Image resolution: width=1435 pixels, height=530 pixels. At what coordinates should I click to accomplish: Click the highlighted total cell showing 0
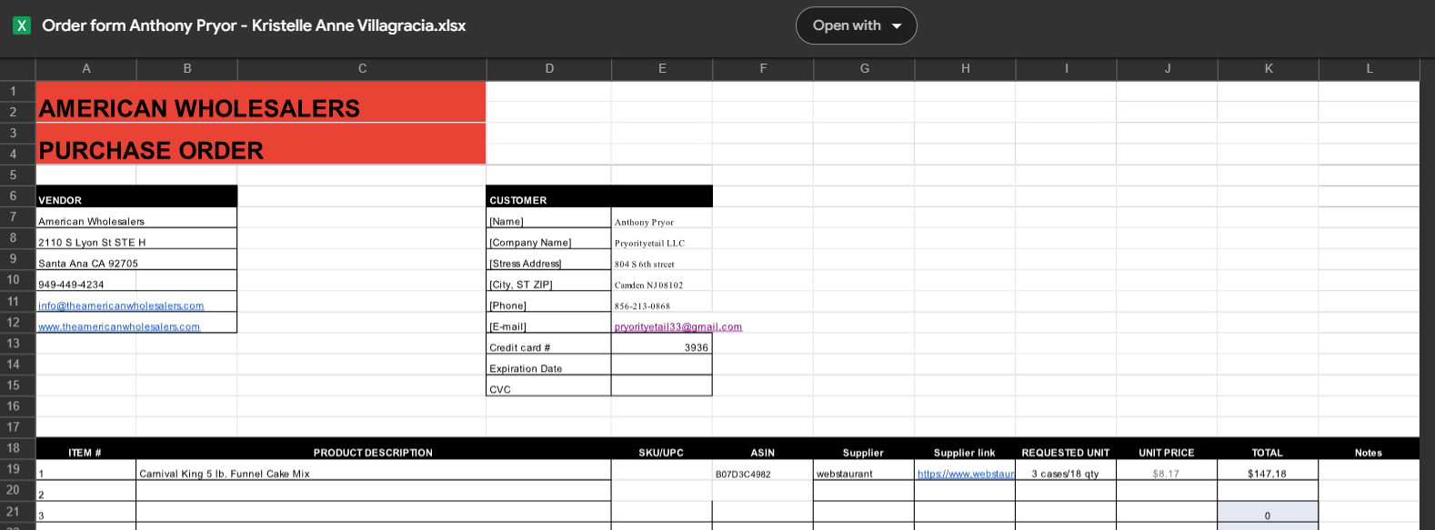pos(1268,512)
